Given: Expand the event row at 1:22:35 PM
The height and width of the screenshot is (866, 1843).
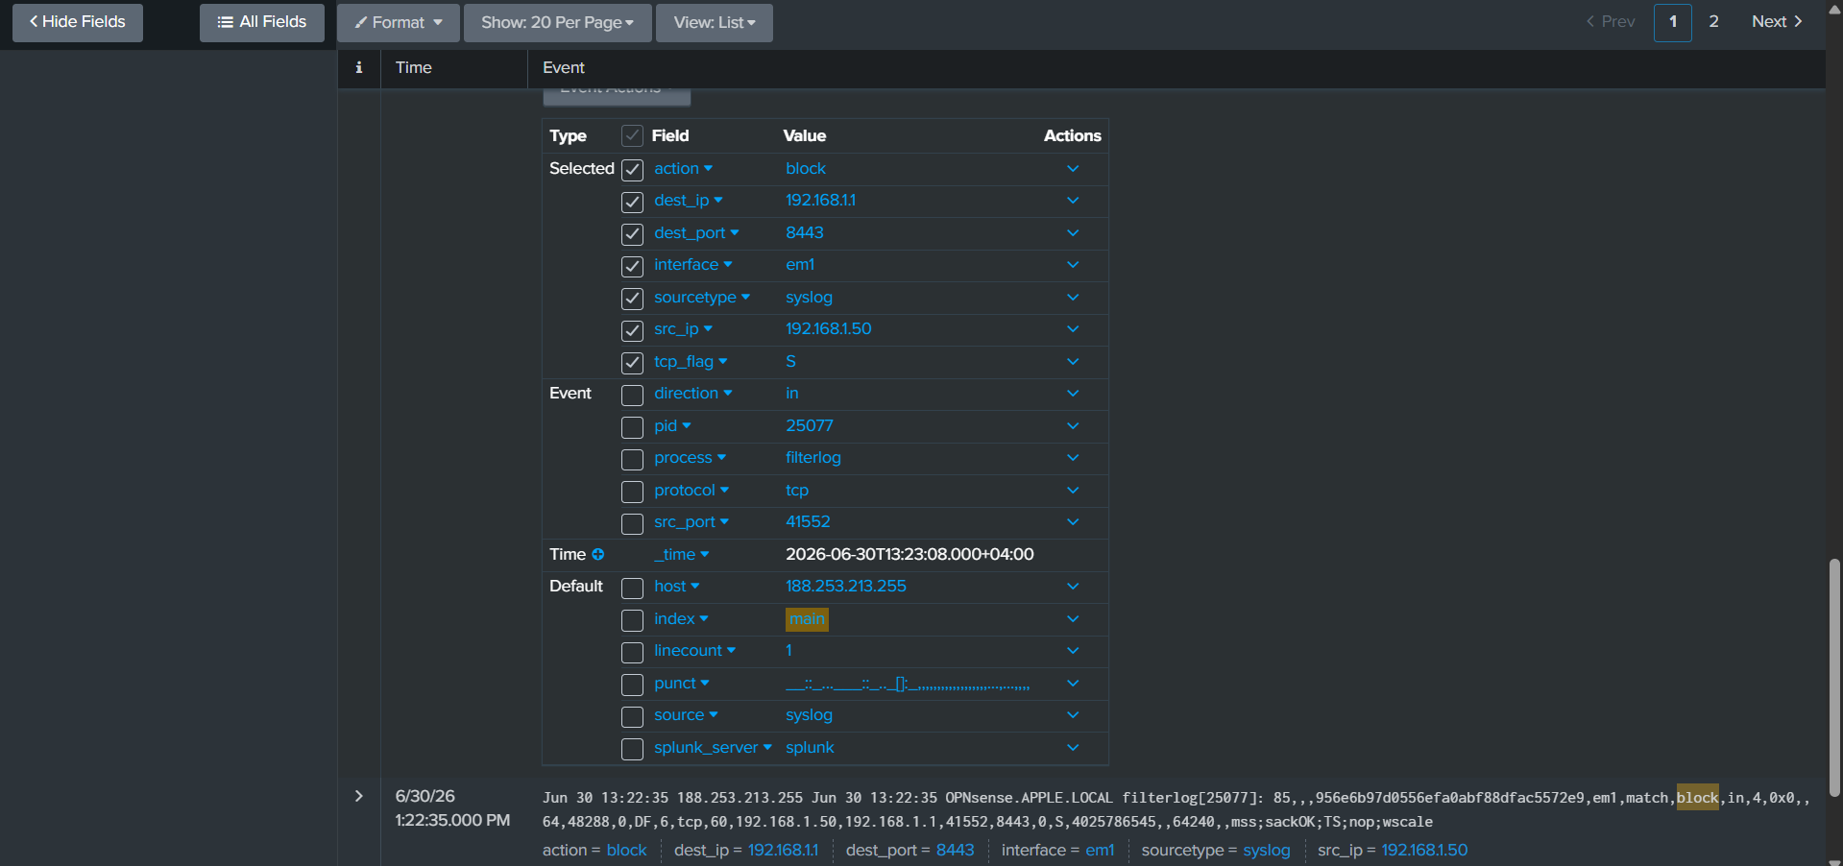Looking at the screenshot, I should 359,796.
